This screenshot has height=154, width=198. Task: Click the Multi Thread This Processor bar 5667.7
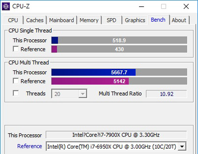pyautogui.click(x=119, y=72)
